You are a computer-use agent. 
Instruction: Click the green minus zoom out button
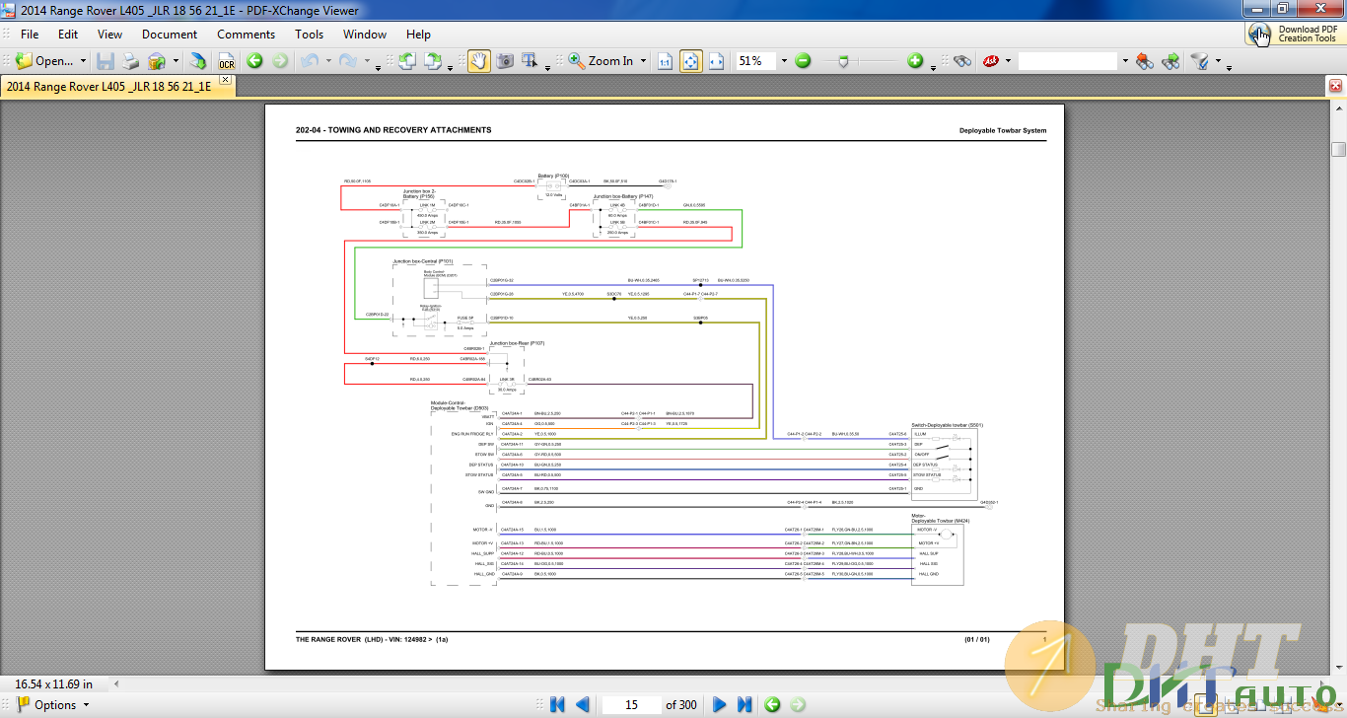(x=803, y=61)
